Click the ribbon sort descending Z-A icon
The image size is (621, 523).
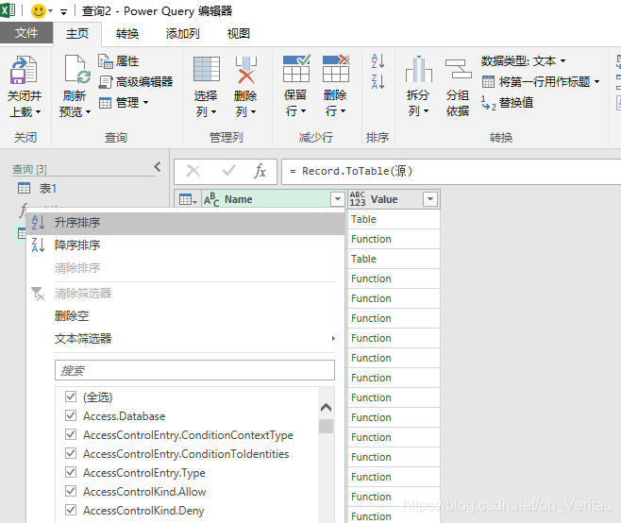click(378, 81)
